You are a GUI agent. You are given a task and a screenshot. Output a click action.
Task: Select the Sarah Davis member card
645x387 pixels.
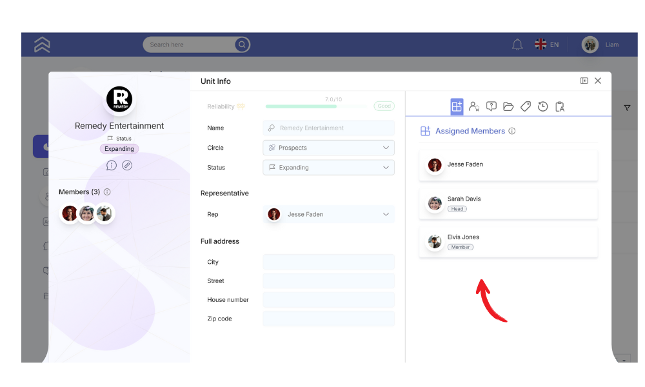point(508,204)
